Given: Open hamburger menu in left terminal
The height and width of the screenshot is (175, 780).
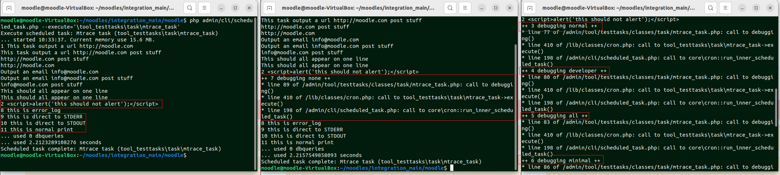Looking at the screenshot, I should (x=204, y=8).
